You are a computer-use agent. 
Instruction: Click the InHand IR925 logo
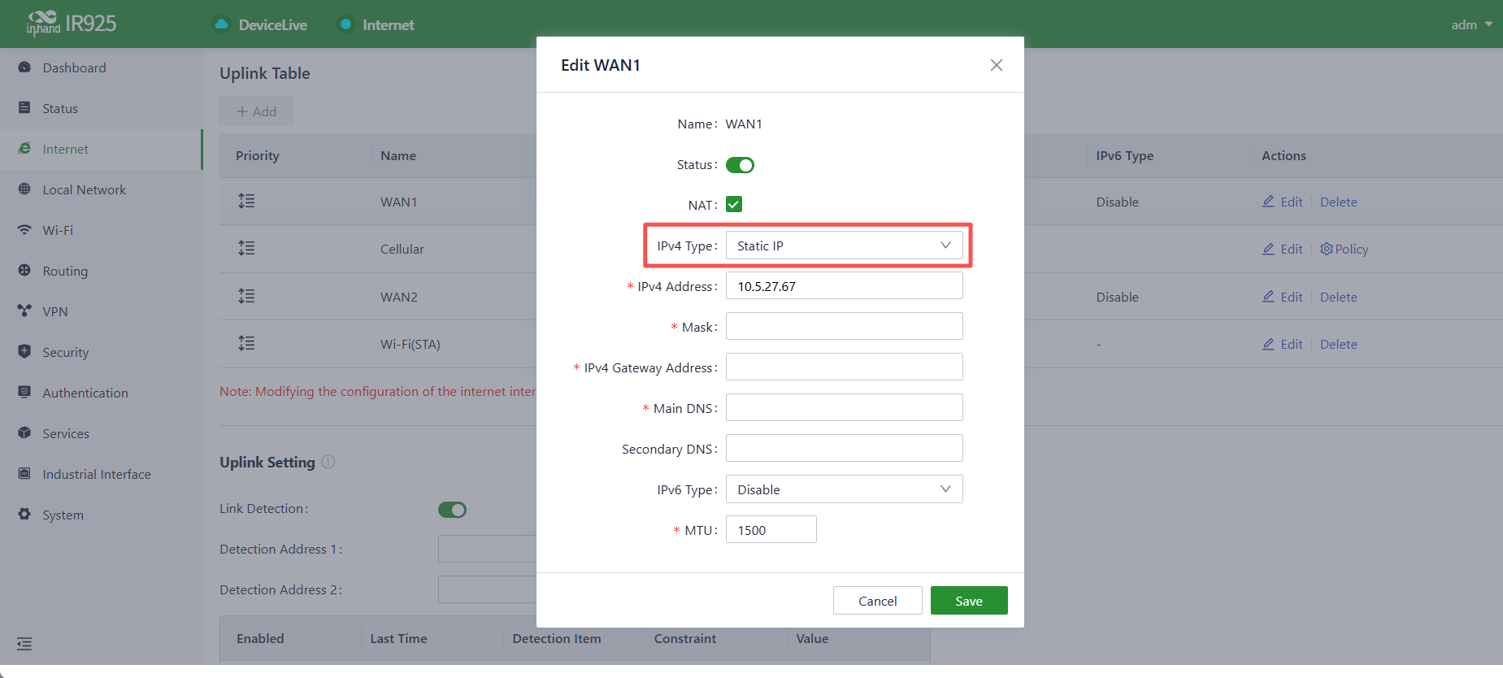click(72, 24)
